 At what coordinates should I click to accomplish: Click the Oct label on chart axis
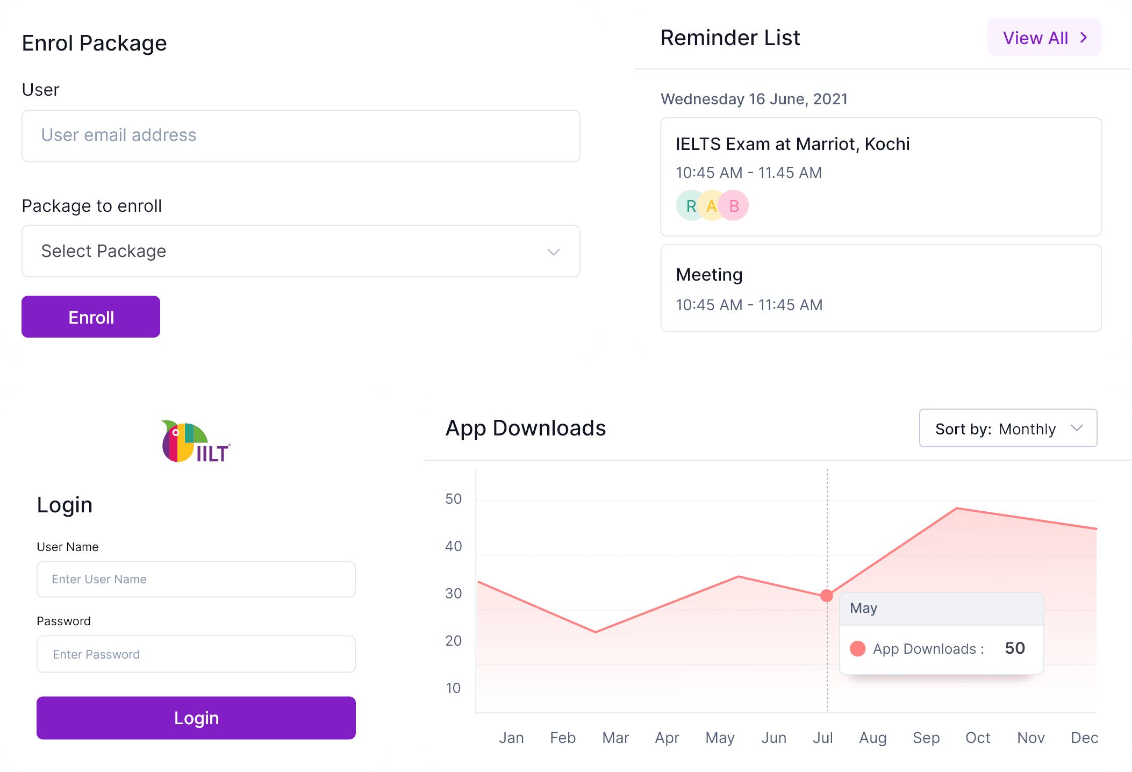(x=977, y=738)
